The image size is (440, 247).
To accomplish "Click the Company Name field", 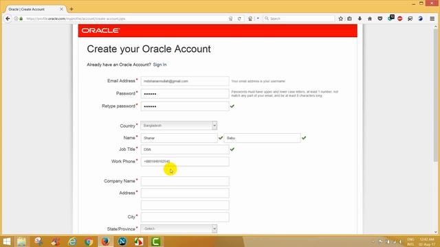I will (x=185, y=181).
